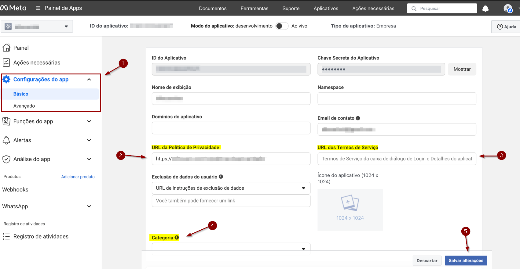Click the hamburger menu icon
Image resolution: width=520 pixels, height=269 pixels.
point(38,8)
